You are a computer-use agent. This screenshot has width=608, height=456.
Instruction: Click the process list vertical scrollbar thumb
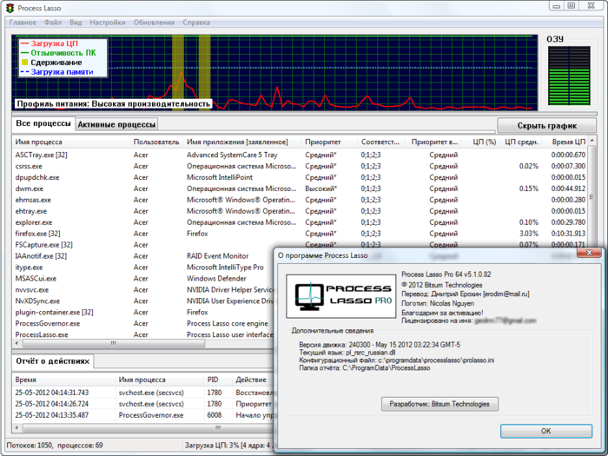point(591,197)
